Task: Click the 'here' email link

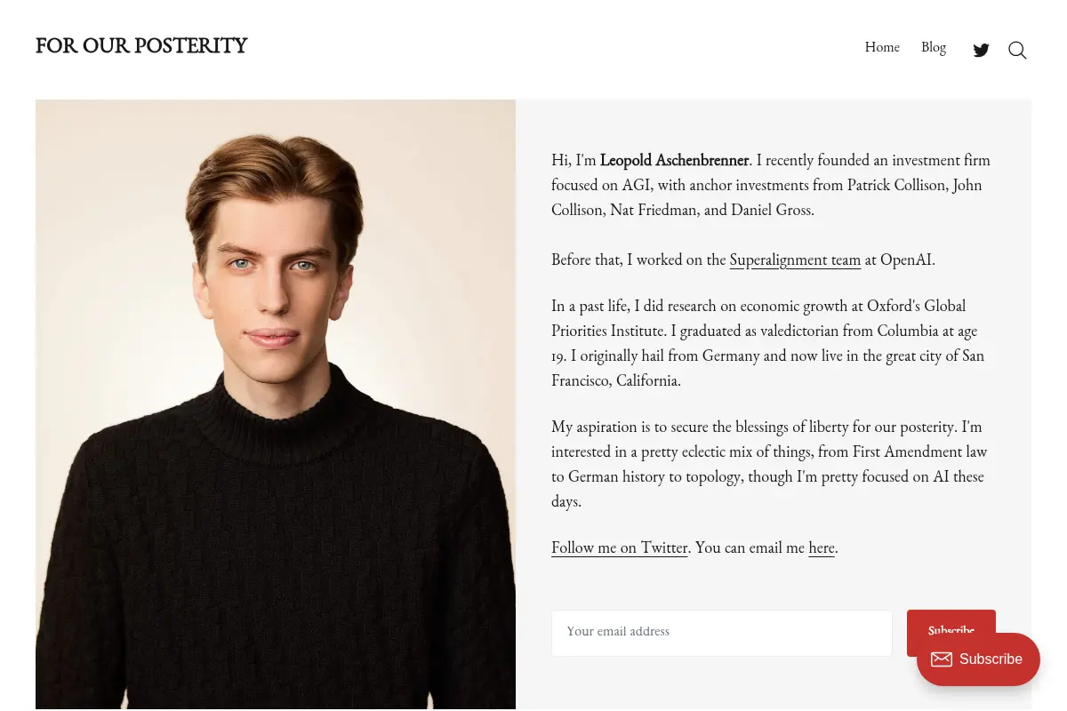Action: coord(822,547)
